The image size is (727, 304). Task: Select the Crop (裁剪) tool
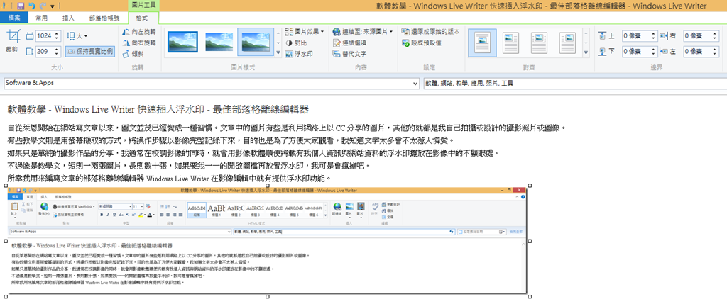pos(13,41)
